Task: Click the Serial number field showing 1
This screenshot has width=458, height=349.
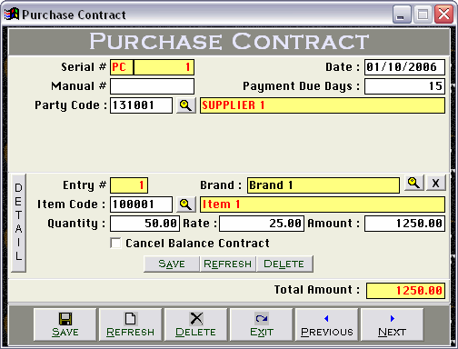Action: (x=164, y=67)
